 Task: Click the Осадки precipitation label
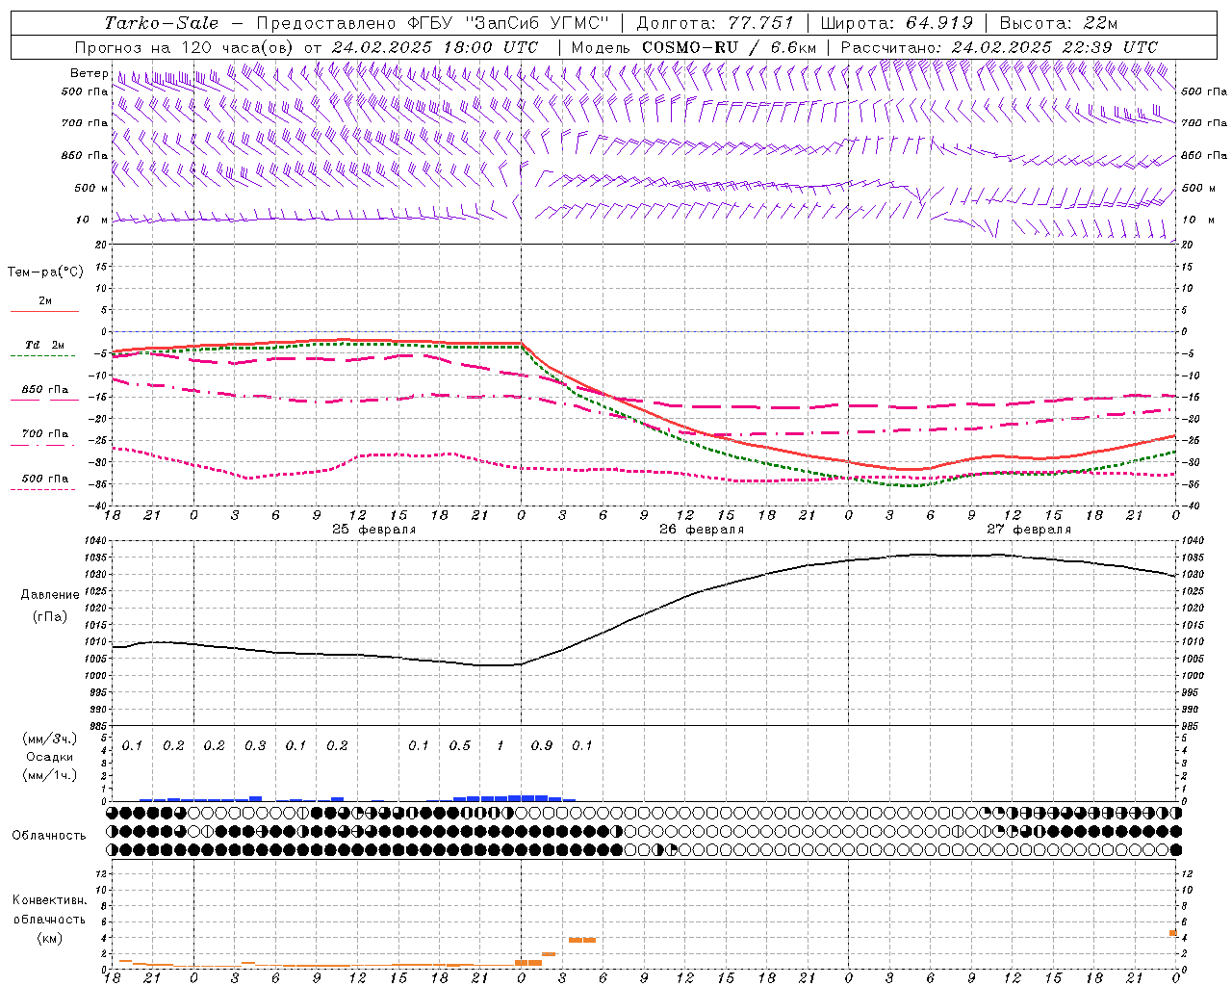point(49,757)
